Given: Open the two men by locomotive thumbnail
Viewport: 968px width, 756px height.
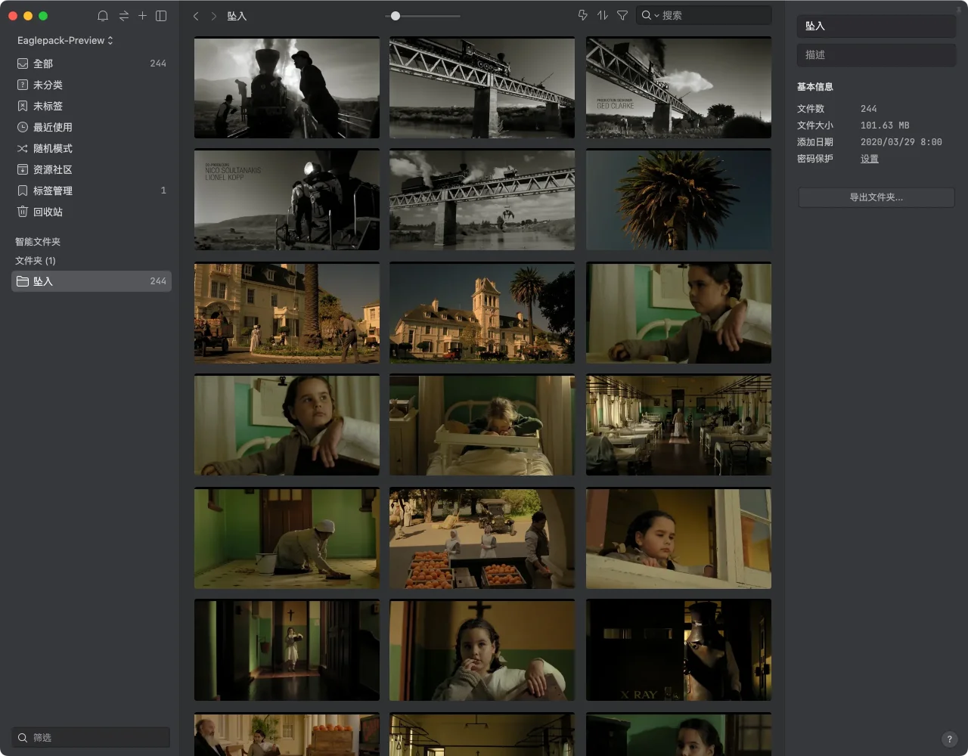Looking at the screenshot, I should click(x=287, y=88).
